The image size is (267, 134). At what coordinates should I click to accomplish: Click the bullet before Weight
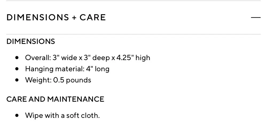pos(17,80)
